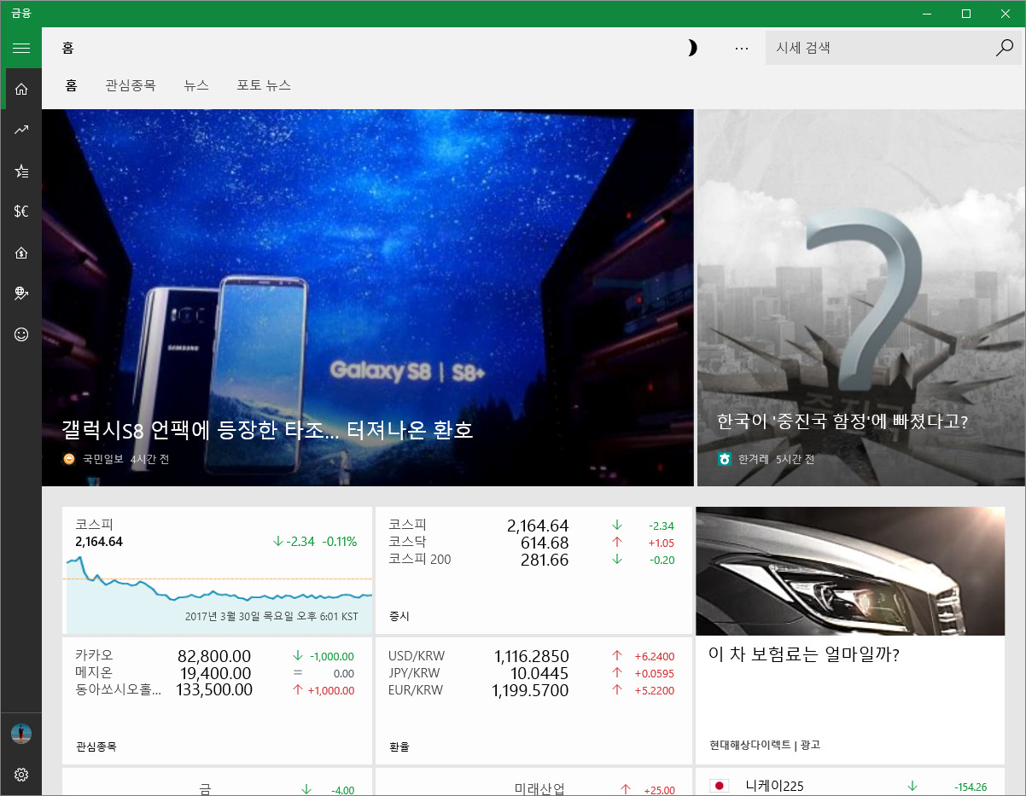The image size is (1026, 796).
Task: Minimize the 금융 window
Action: [927, 14]
